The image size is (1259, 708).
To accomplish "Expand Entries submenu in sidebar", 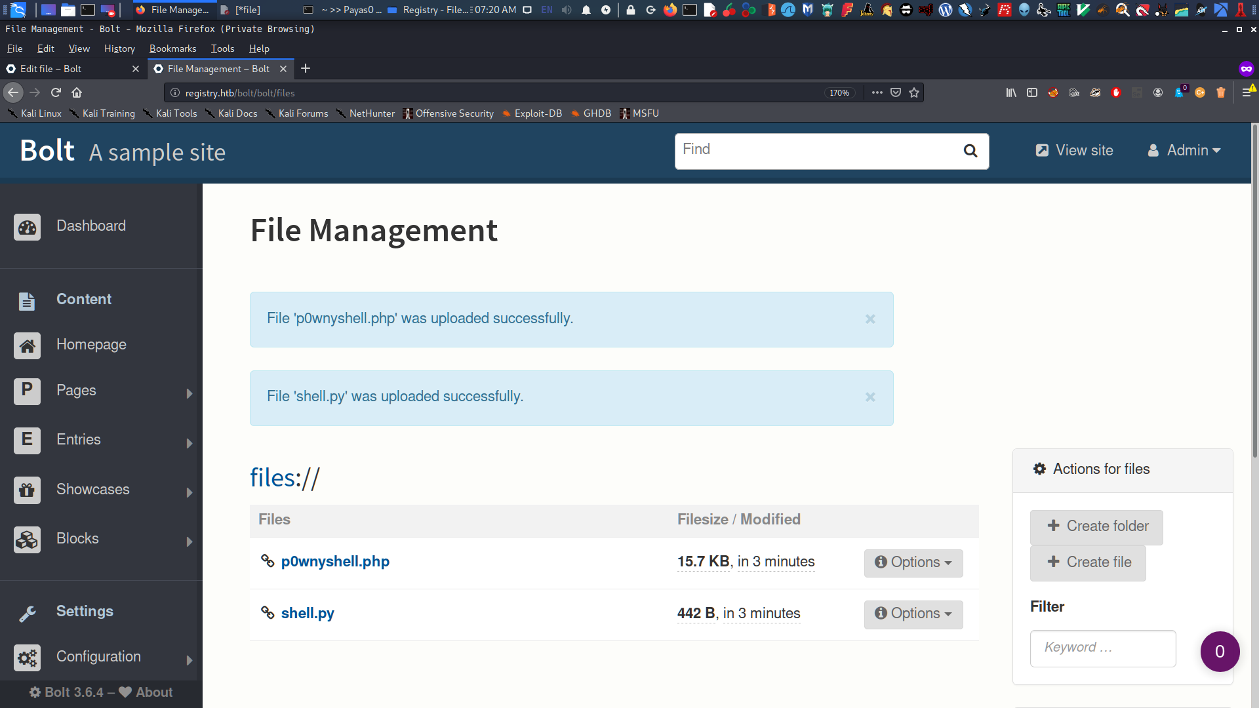I will (x=190, y=440).
